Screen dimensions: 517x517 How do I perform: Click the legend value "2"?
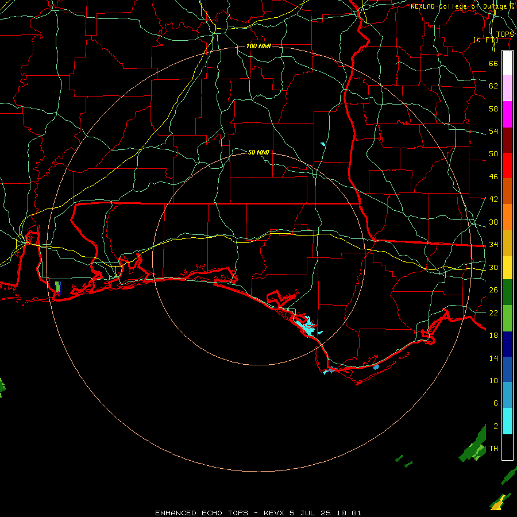point(495,426)
